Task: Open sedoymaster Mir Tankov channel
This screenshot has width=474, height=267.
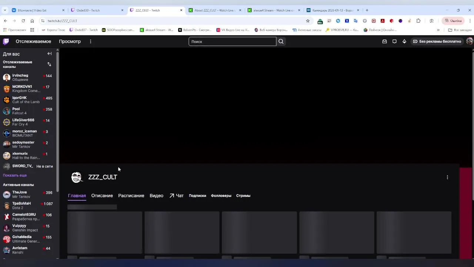Action: click(28, 144)
